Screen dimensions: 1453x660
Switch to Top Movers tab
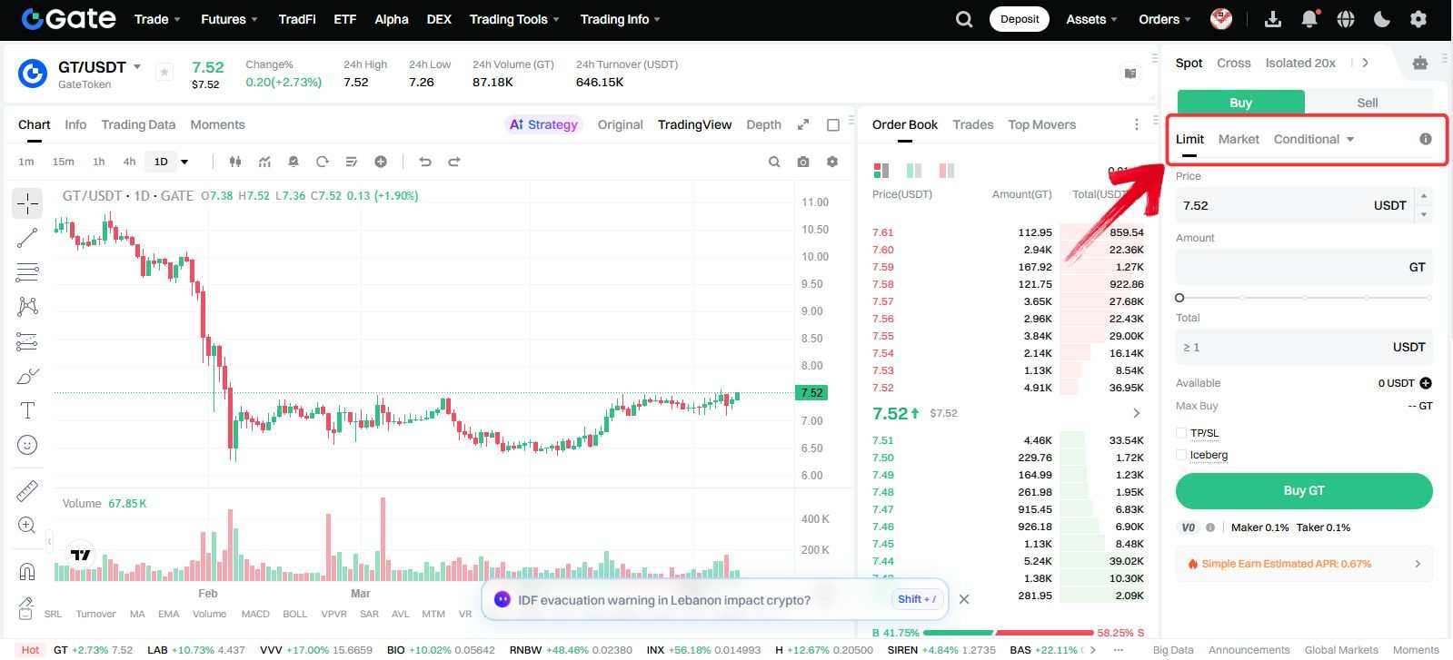(1041, 124)
